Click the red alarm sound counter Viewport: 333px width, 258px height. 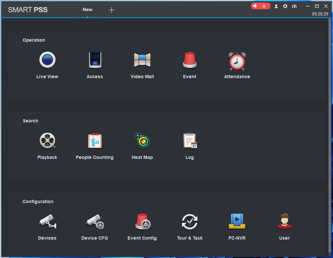pyautogui.click(x=260, y=6)
